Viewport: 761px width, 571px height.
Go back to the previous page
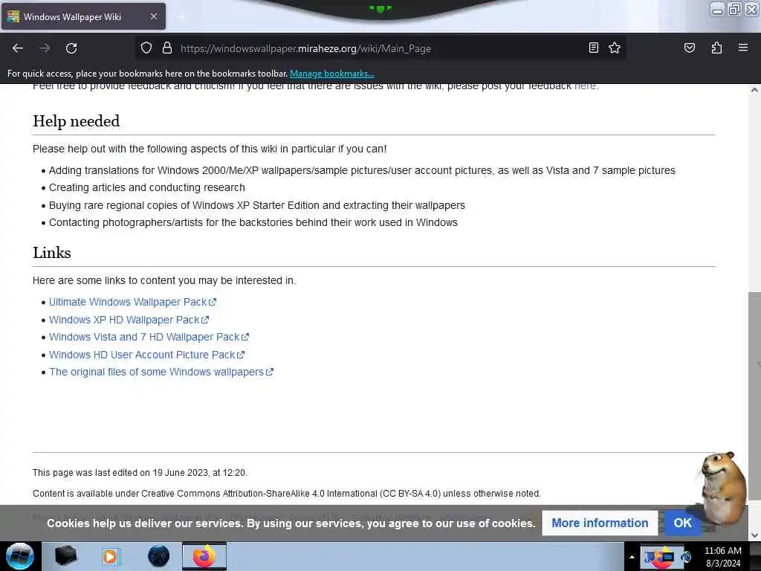[18, 48]
